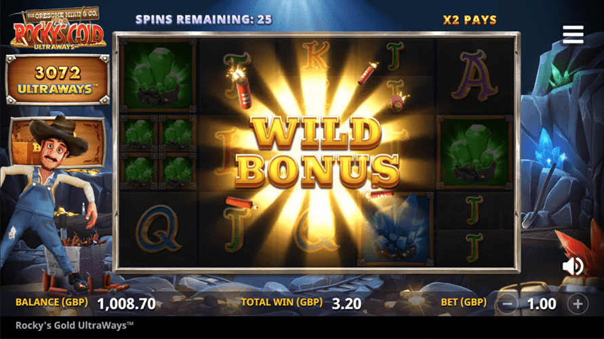Open the hamburger menu
Viewport: 604px width, 339px height.
coord(573,35)
